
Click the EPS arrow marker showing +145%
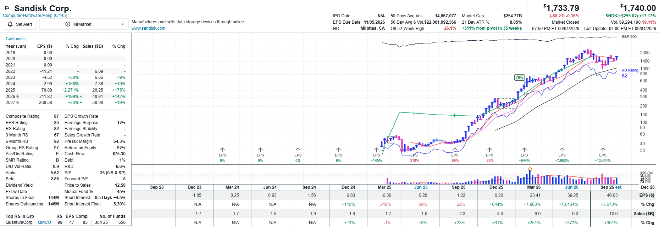coord(376,150)
